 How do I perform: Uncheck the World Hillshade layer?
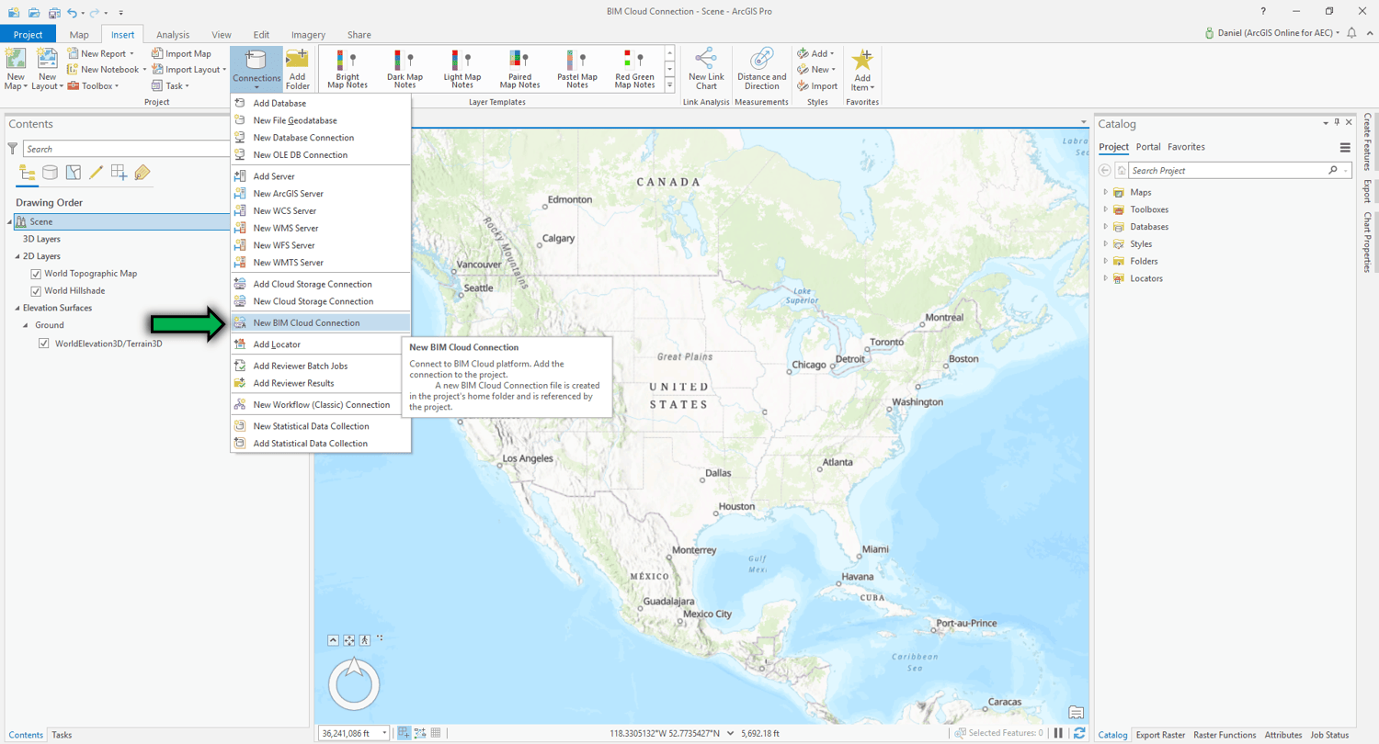36,291
